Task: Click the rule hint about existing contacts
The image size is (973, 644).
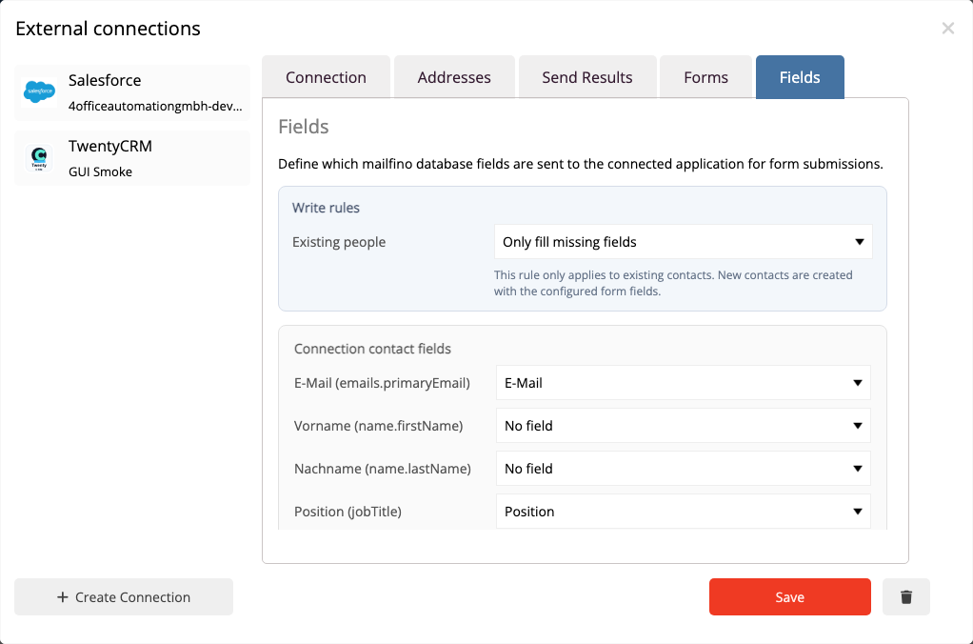Action: 673,283
